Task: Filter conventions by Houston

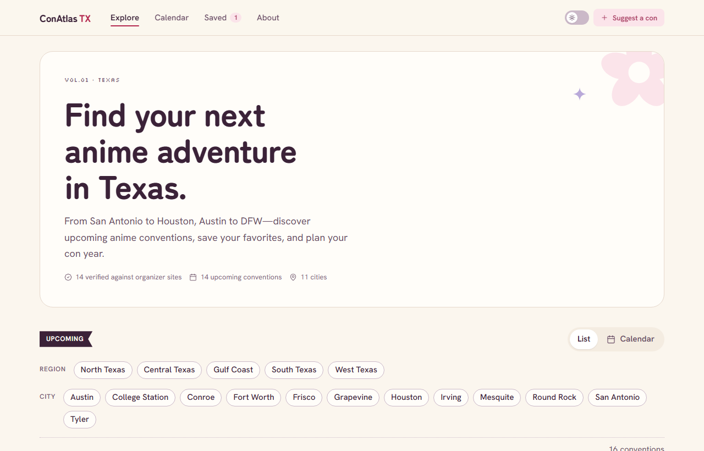Action: [406, 397]
